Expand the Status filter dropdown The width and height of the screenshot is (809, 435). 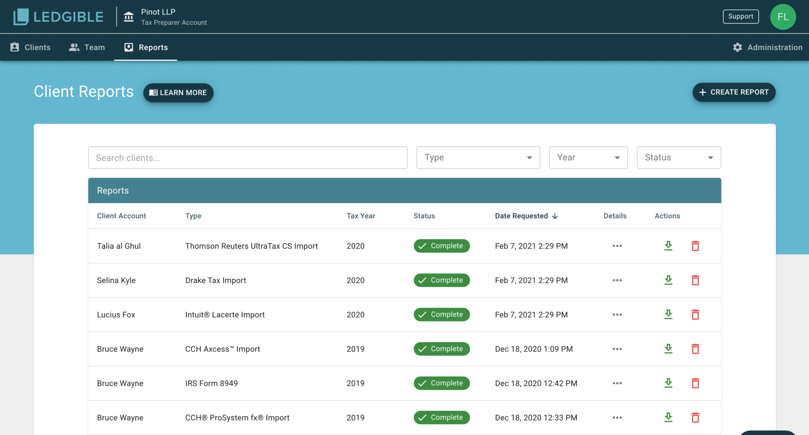click(679, 157)
